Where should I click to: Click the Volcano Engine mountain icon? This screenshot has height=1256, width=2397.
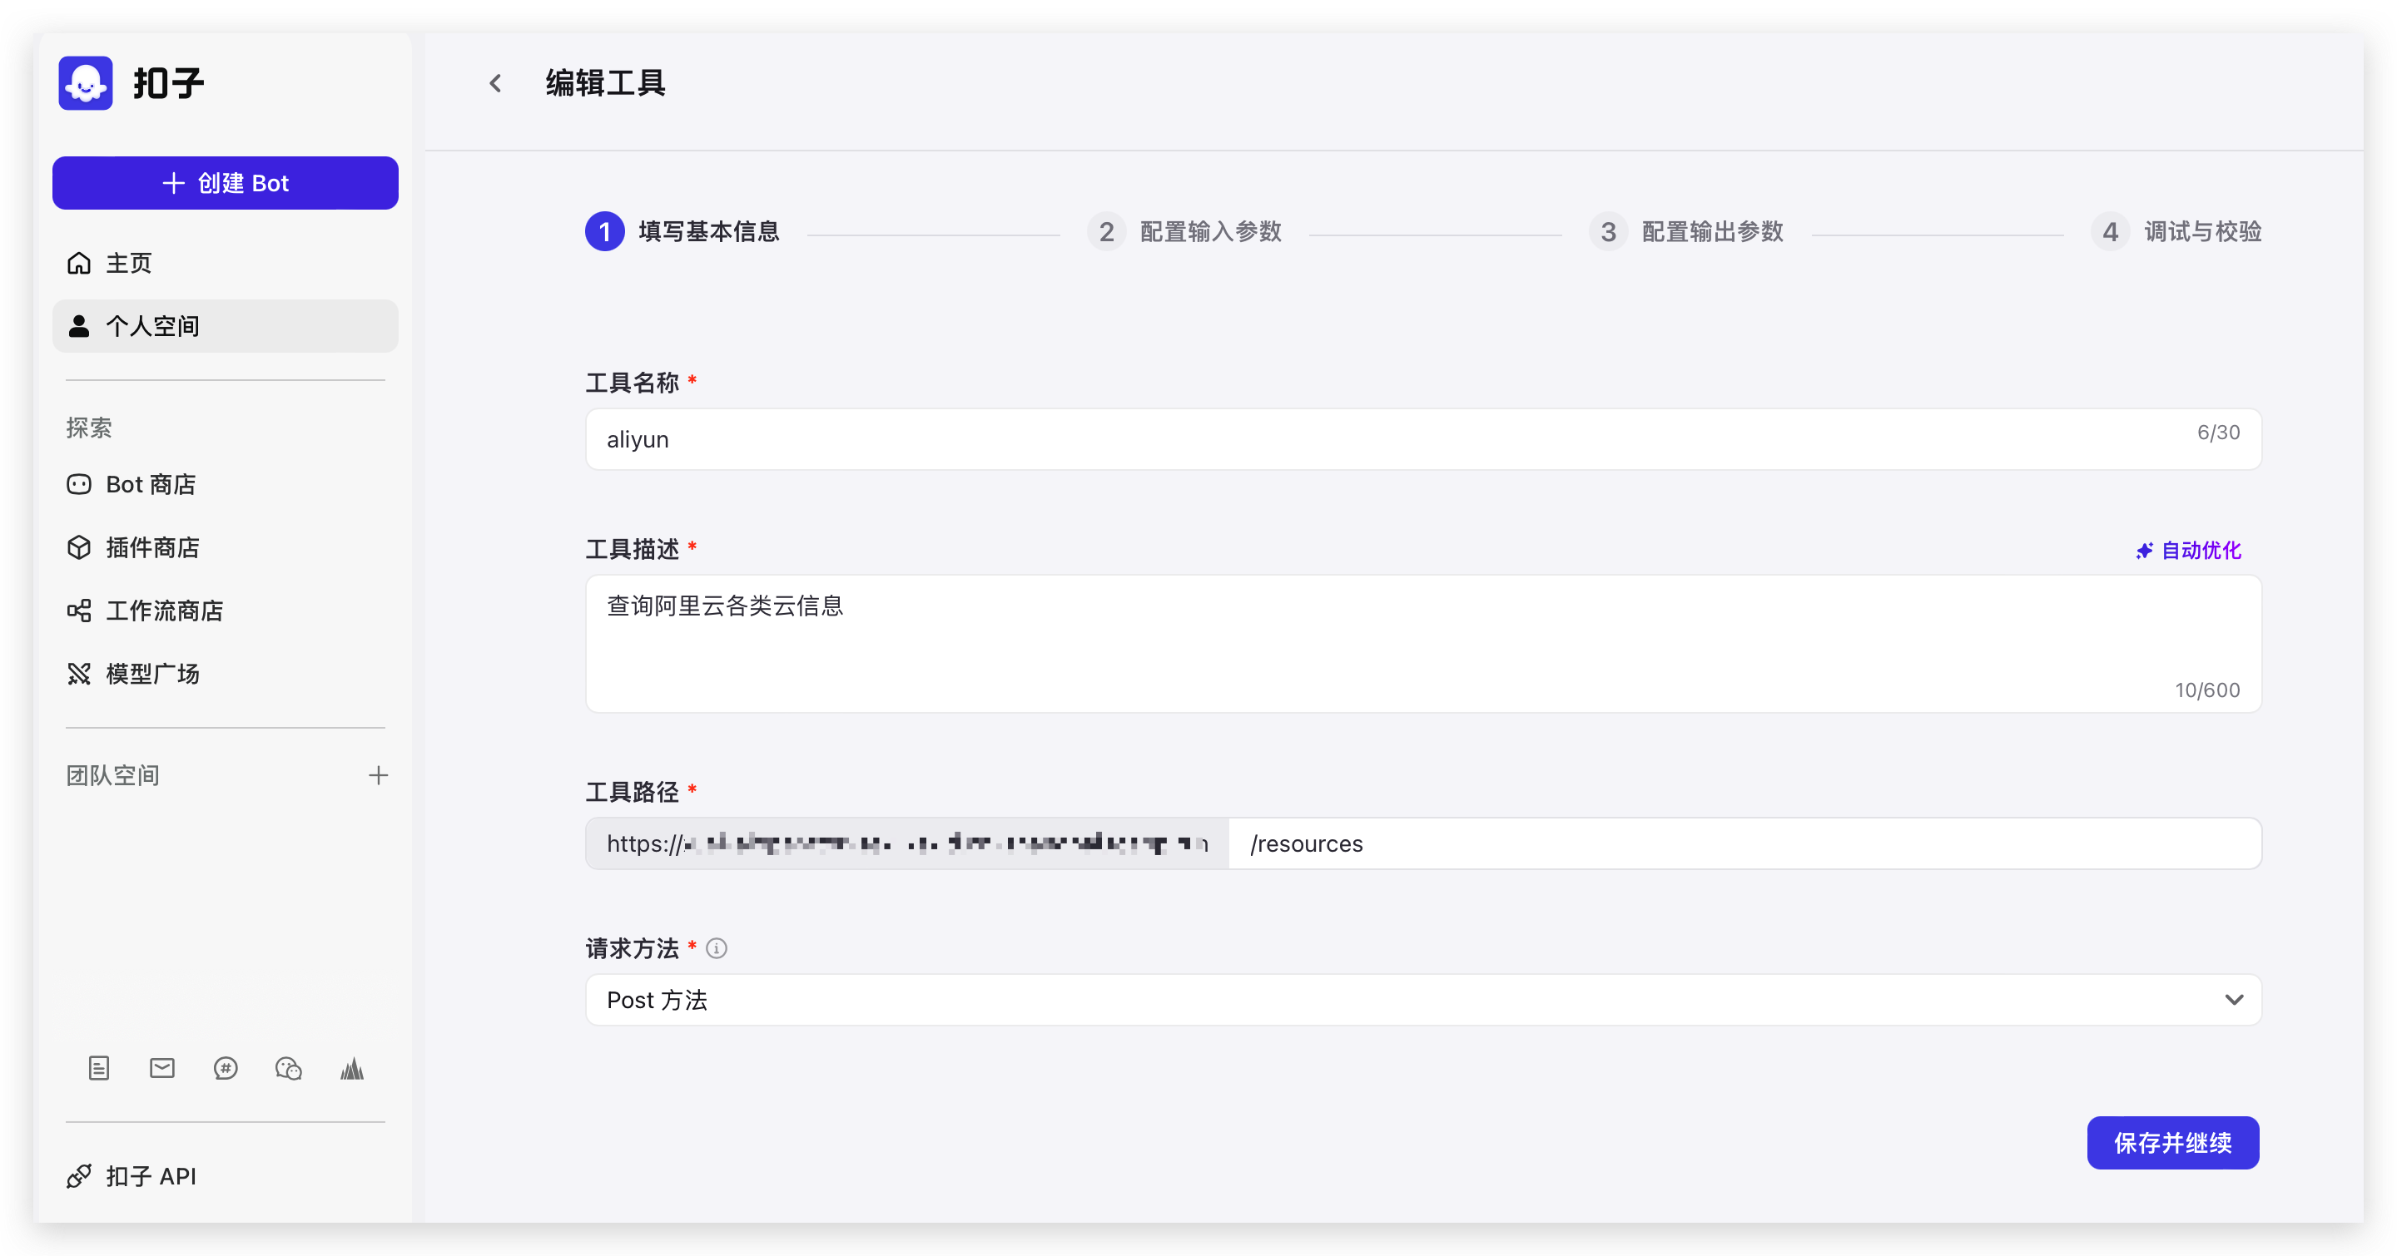point(352,1068)
